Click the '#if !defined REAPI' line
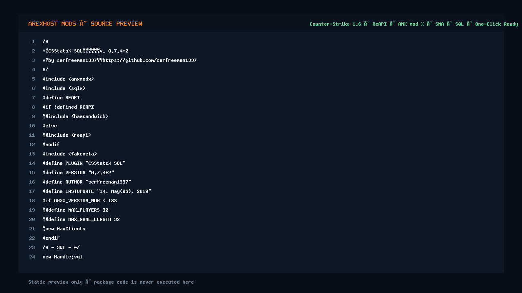The height and width of the screenshot is (293, 522). point(68,107)
